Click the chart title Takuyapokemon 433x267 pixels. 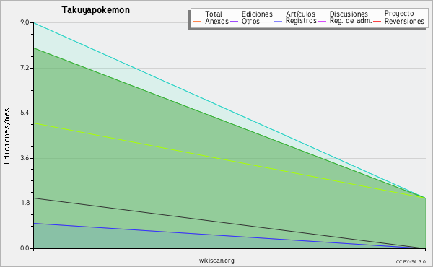pos(95,10)
